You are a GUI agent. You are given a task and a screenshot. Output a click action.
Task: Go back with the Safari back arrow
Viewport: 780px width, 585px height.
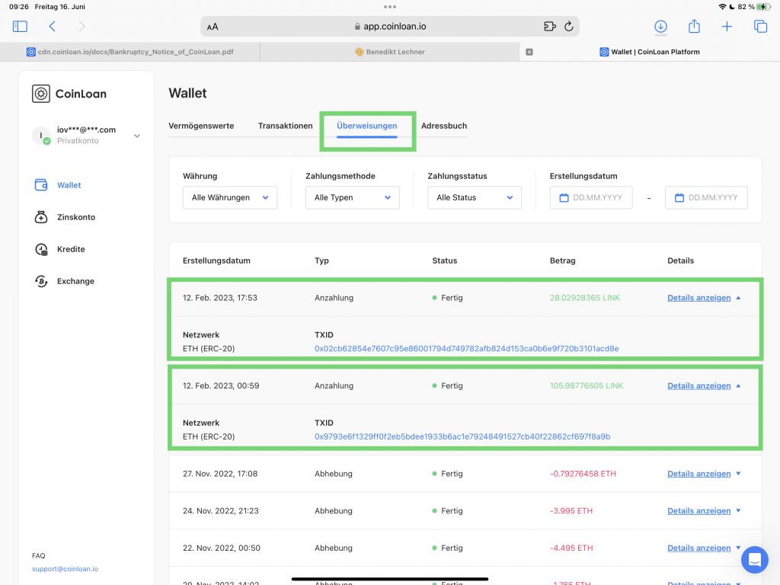pyautogui.click(x=53, y=27)
